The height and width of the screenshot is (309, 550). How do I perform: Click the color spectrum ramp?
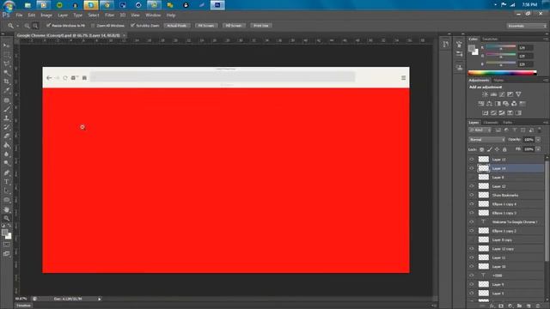(x=502, y=73)
